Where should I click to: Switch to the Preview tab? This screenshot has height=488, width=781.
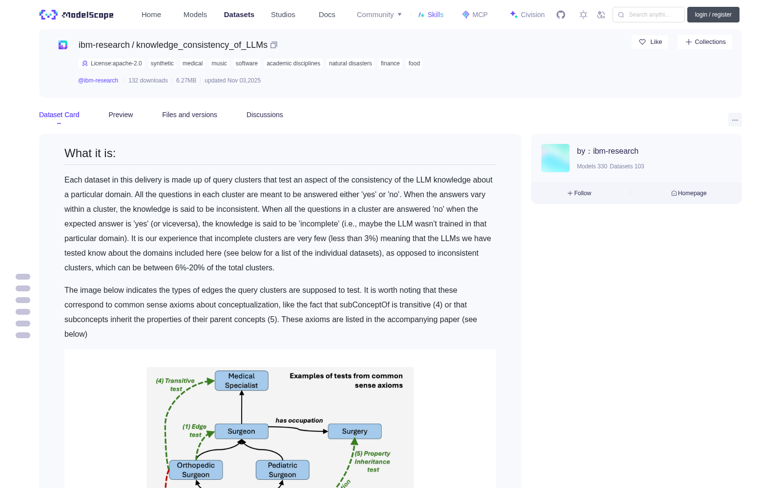(x=121, y=115)
